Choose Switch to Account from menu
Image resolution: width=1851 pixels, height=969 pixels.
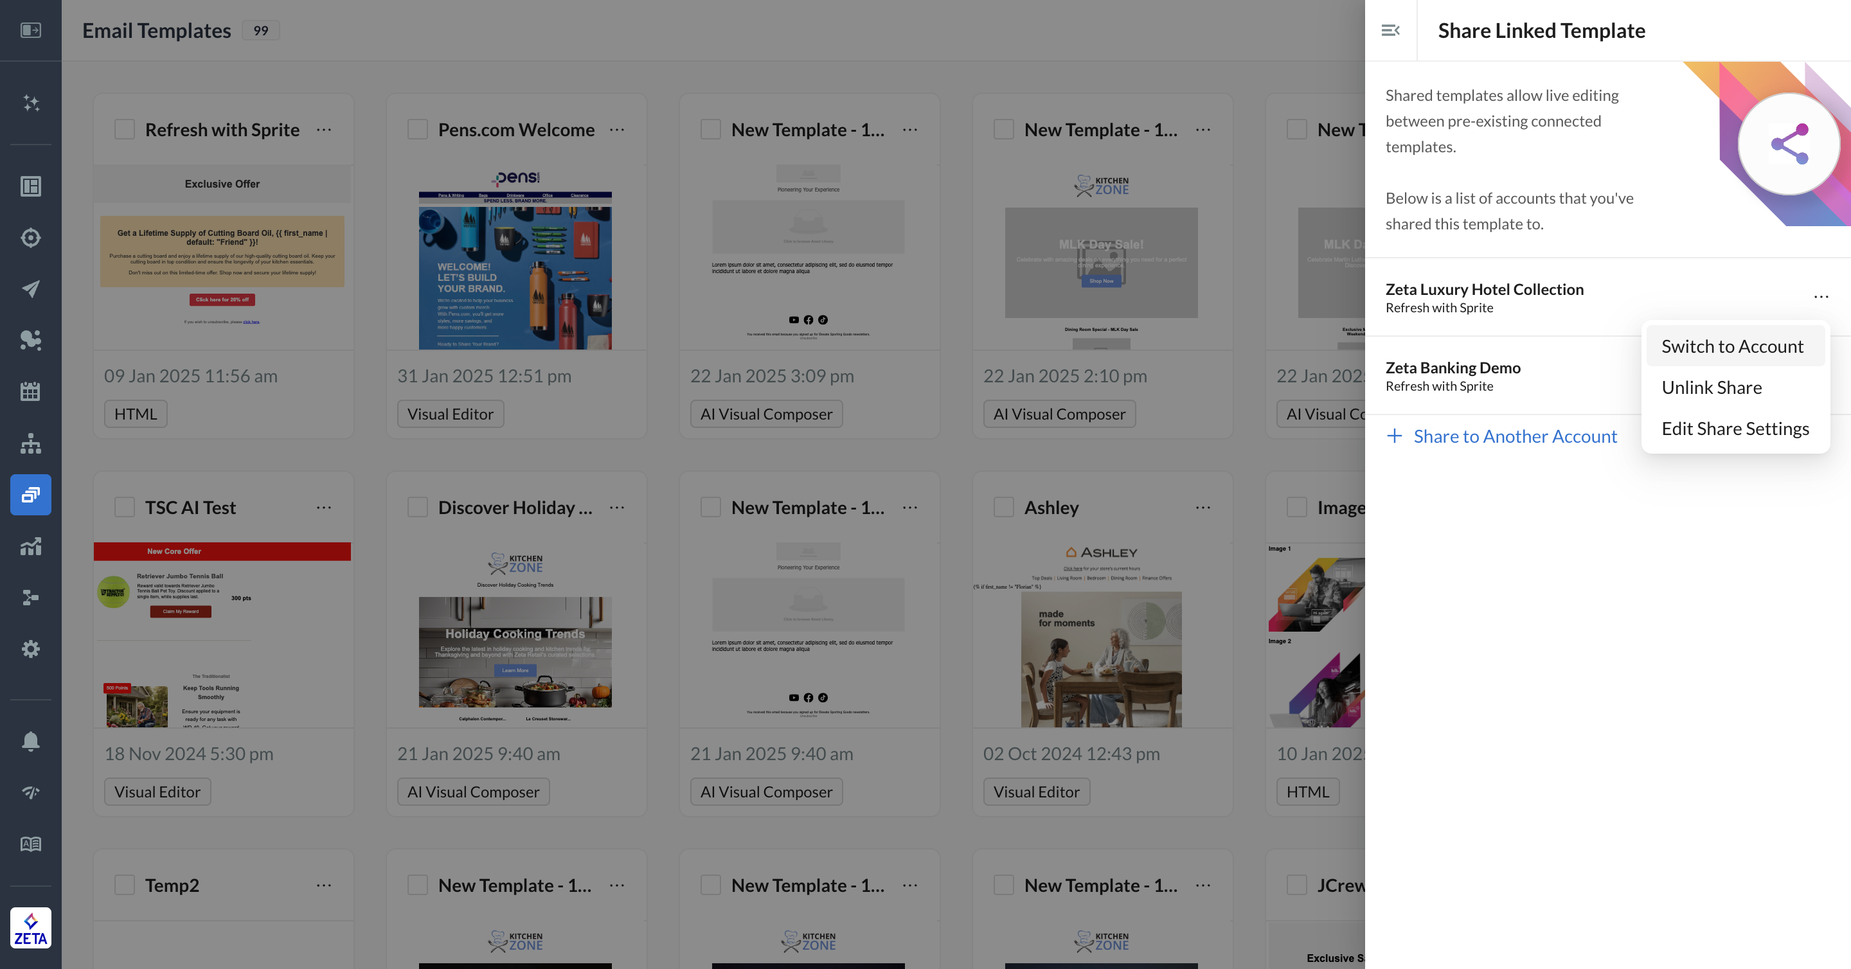(x=1735, y=346)
